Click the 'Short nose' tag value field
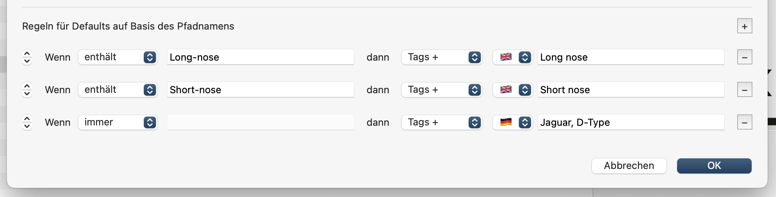This screenshot has height=197, width=776. [631, 90]
